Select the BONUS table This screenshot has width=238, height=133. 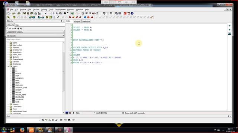18,74
